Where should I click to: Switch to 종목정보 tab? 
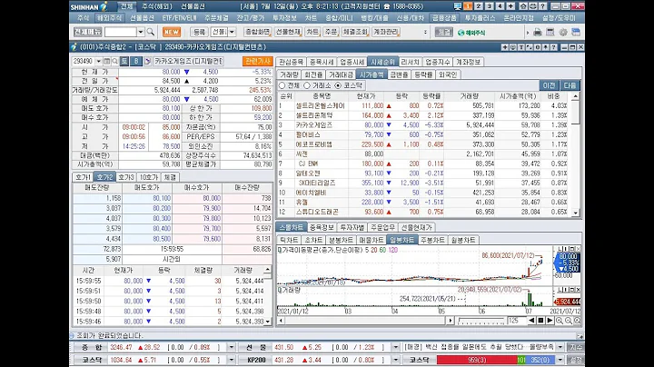pyautogui.click(x=322, y=227)
